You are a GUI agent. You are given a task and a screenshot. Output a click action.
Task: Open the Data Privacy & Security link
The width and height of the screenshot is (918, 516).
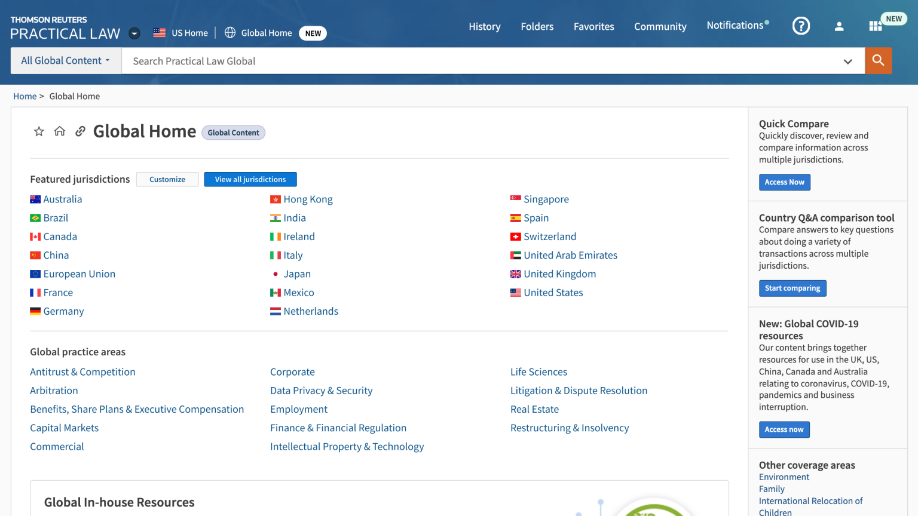(321, 391)
